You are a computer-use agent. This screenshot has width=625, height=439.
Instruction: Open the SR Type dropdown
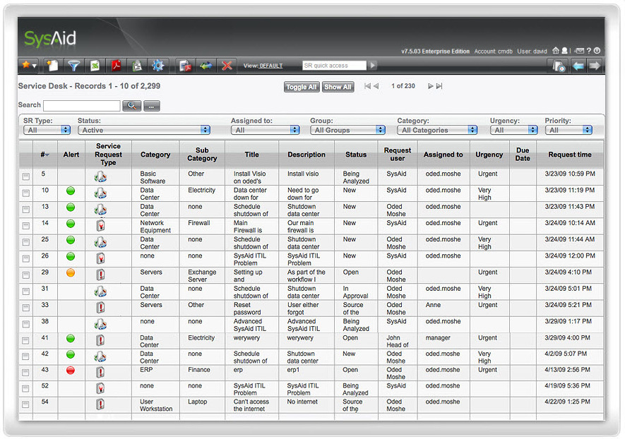tap(47, 130)
